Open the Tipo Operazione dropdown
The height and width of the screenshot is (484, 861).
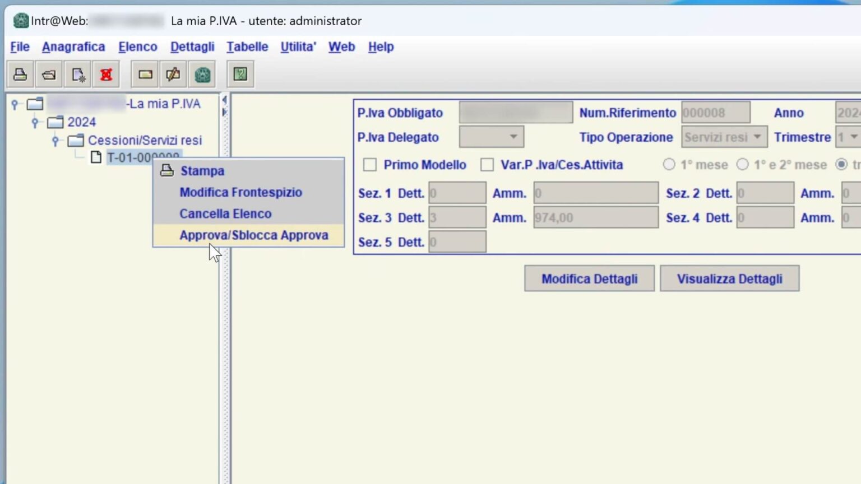tap(724, 137)
